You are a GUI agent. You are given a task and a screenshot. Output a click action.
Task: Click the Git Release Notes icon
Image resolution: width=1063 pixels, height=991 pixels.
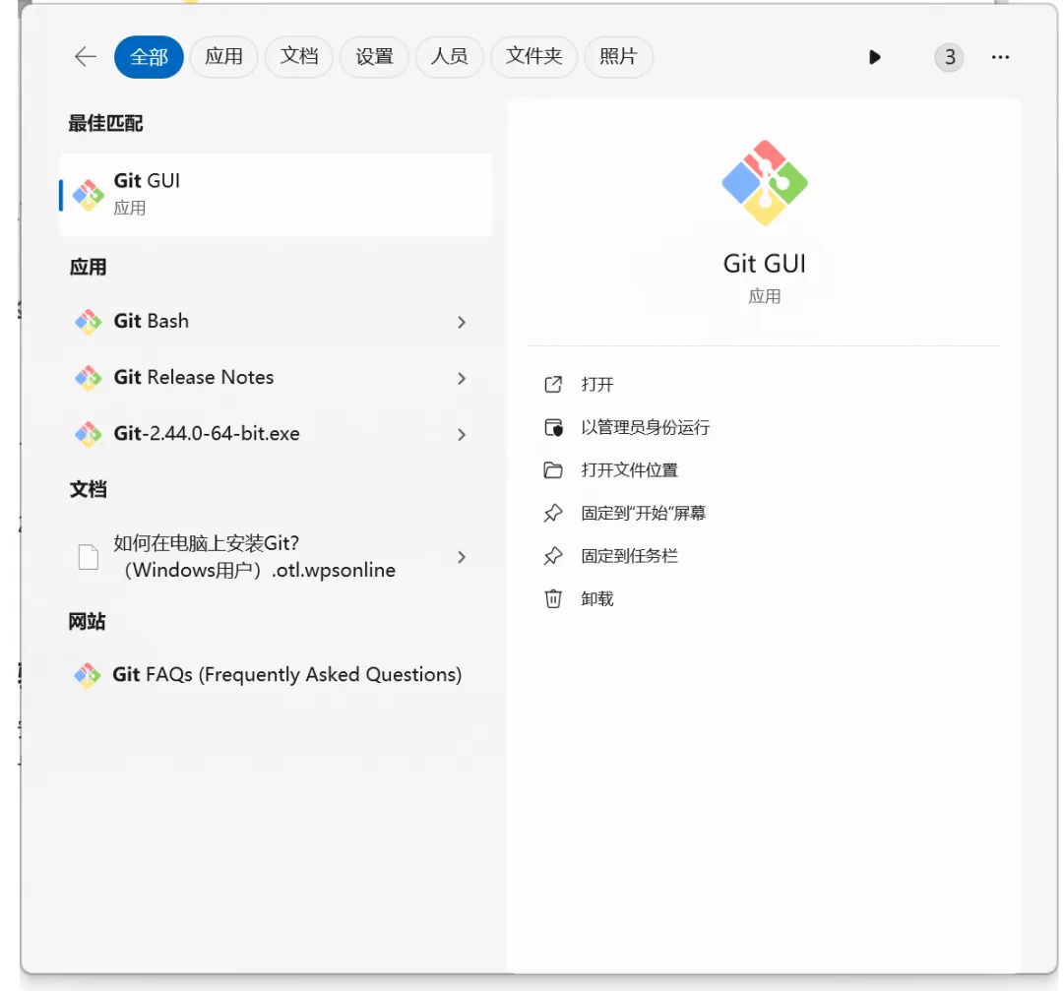point(89,378)
